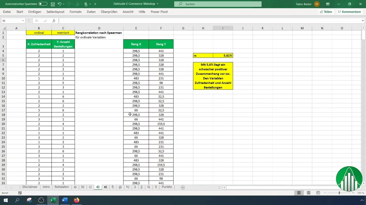Viewport: 366px width, 205px height.
Task: Click the horizontal scrollbar left arrow
Action: [x=224, y=187]
